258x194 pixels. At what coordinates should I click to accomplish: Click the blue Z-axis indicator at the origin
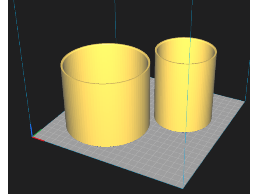[x=31, y=129]
